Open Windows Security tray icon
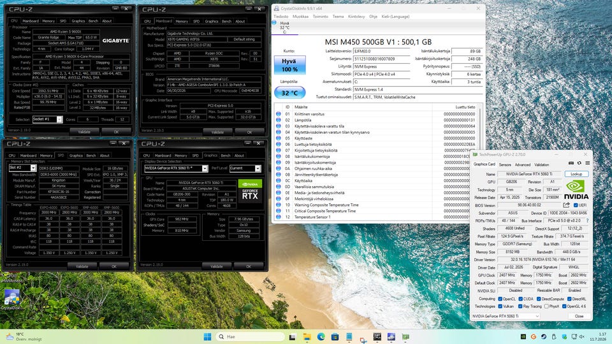The height and width of the screenshot is (344, 612). 564,336
